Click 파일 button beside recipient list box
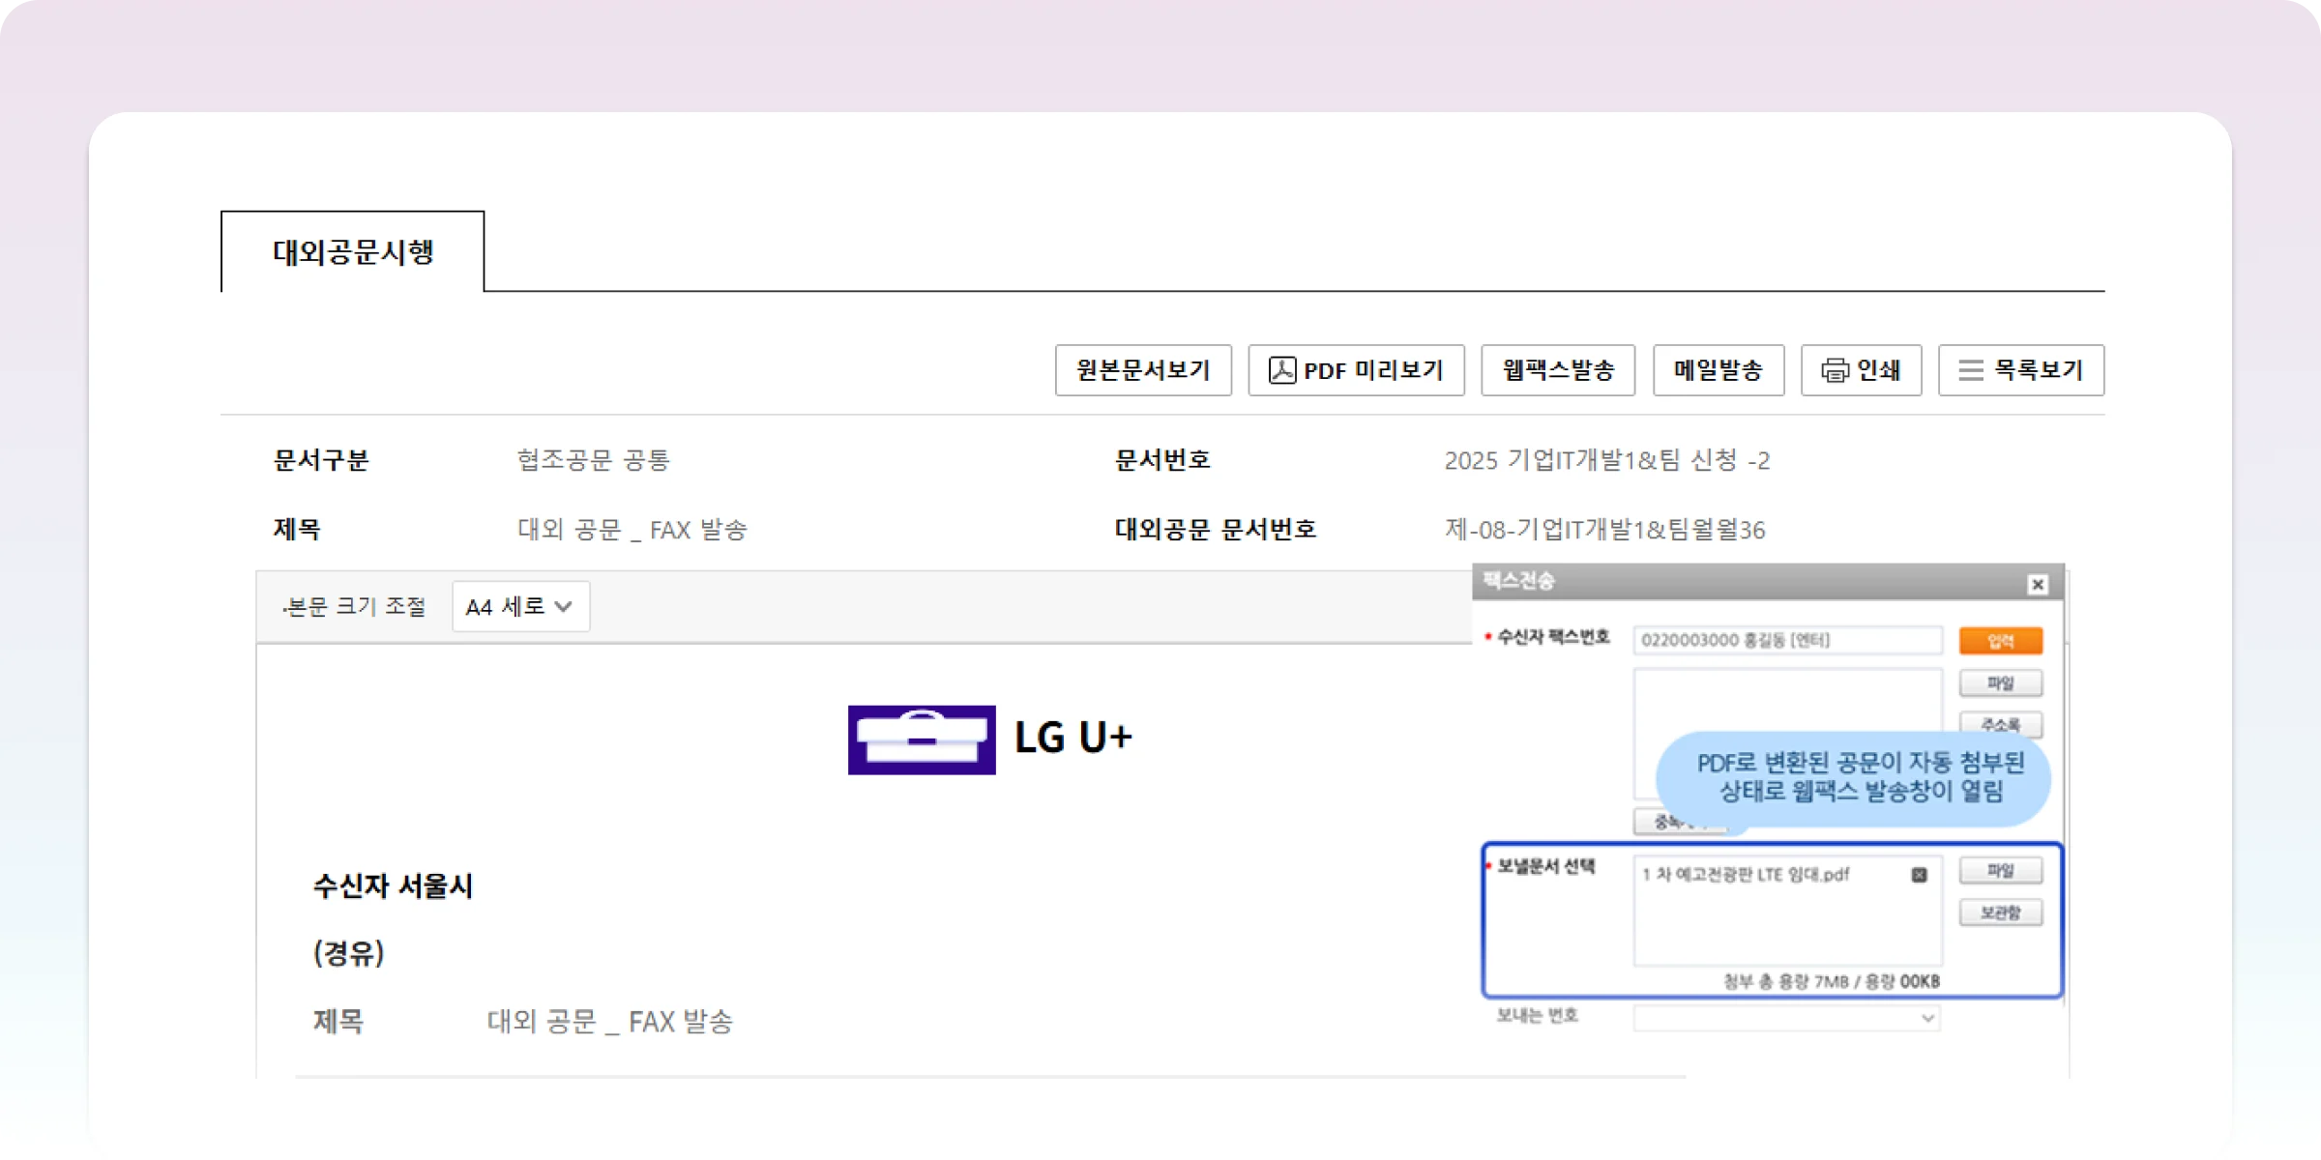This screenshot has height=1160, width=2321. pos(2000,683)
